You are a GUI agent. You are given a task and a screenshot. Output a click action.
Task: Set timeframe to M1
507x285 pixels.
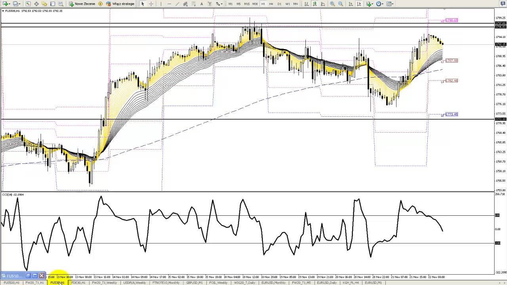click(x=231, y=4)
